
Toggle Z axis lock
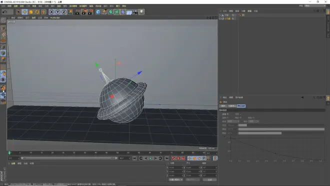coord(64,12)
